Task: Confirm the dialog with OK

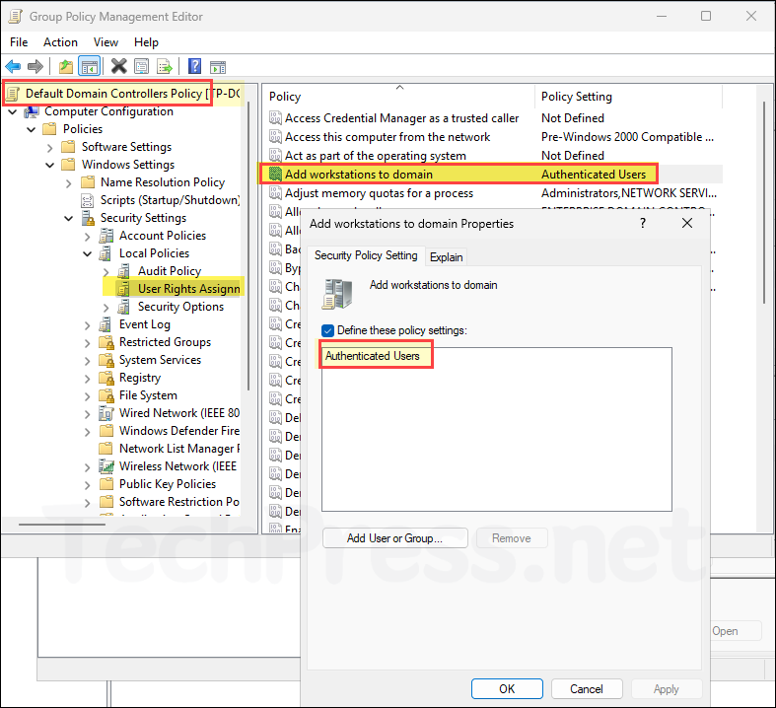Action: 507,688
